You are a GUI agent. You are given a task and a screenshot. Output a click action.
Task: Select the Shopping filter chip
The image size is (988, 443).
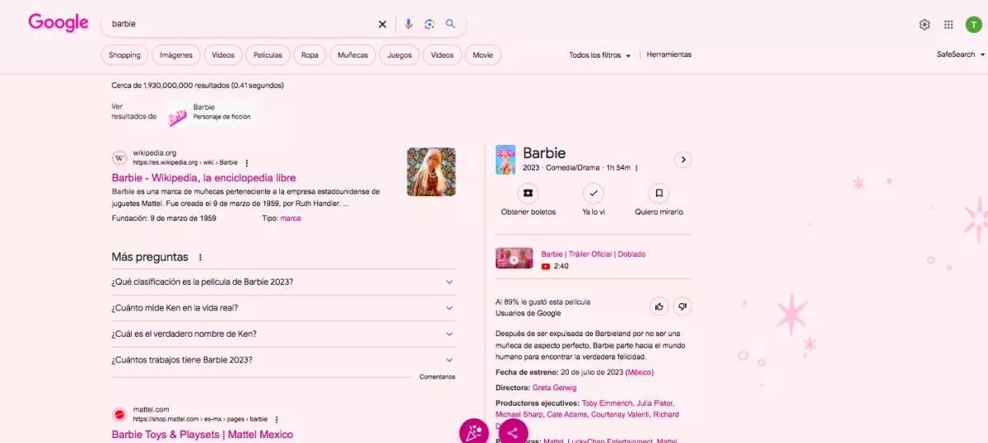(x=124, y=55)
